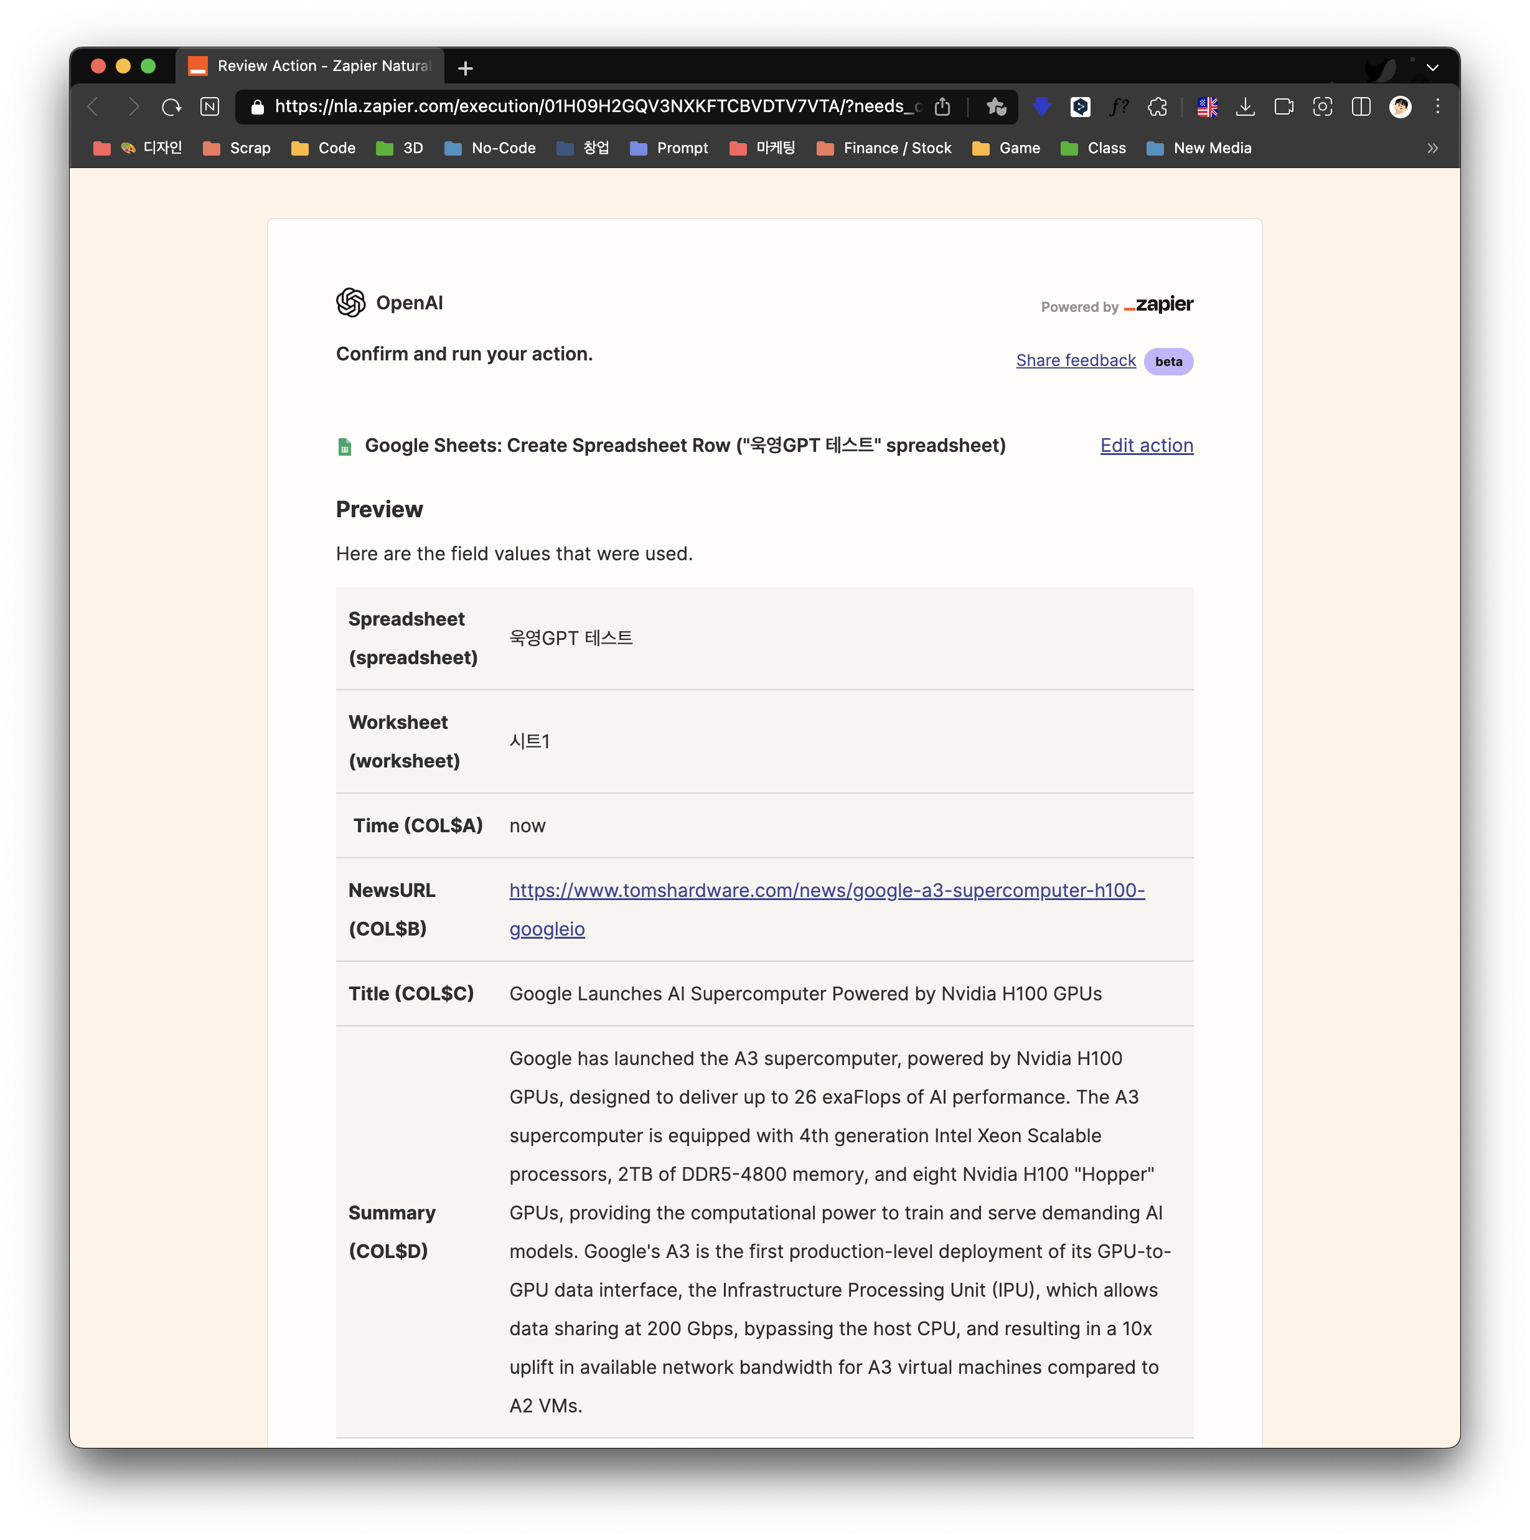Toggle the split view sidebar icon
Image resolution: width=1530 pixels, height=1540 pixels.
pos(1361,107)
